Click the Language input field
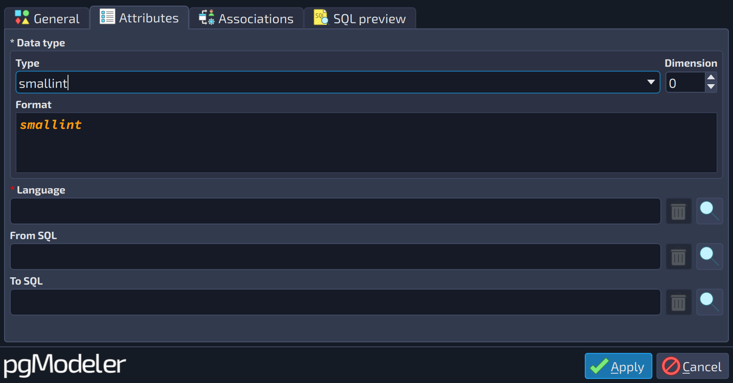The width and height of the screenshot is (733, 383). pyautogui.click(x=335, y=211)
